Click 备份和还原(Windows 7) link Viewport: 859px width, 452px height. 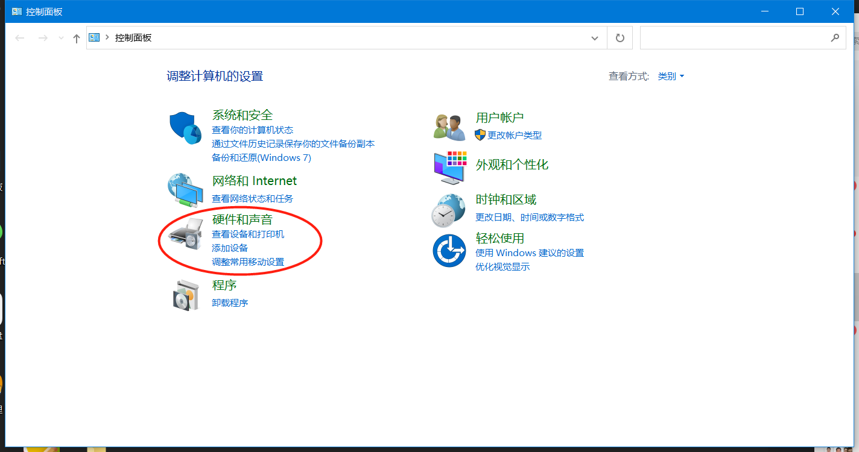point(261,158)
